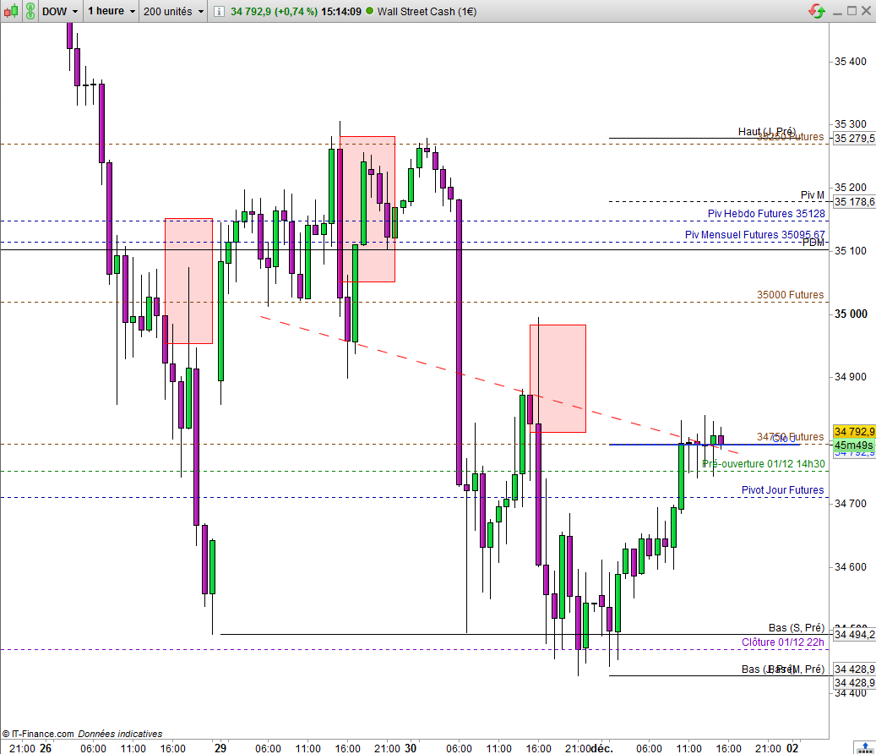
Task: Select the Pivot Jour Futures label
Action: point(783,490)
